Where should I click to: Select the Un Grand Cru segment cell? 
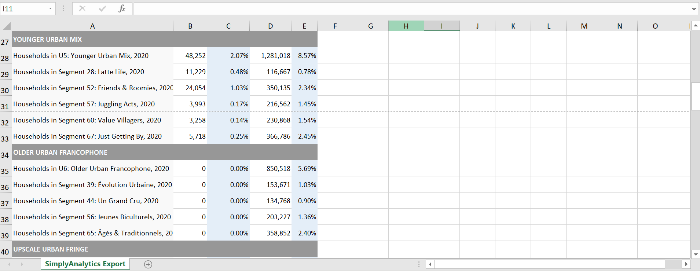coord(92,201)
